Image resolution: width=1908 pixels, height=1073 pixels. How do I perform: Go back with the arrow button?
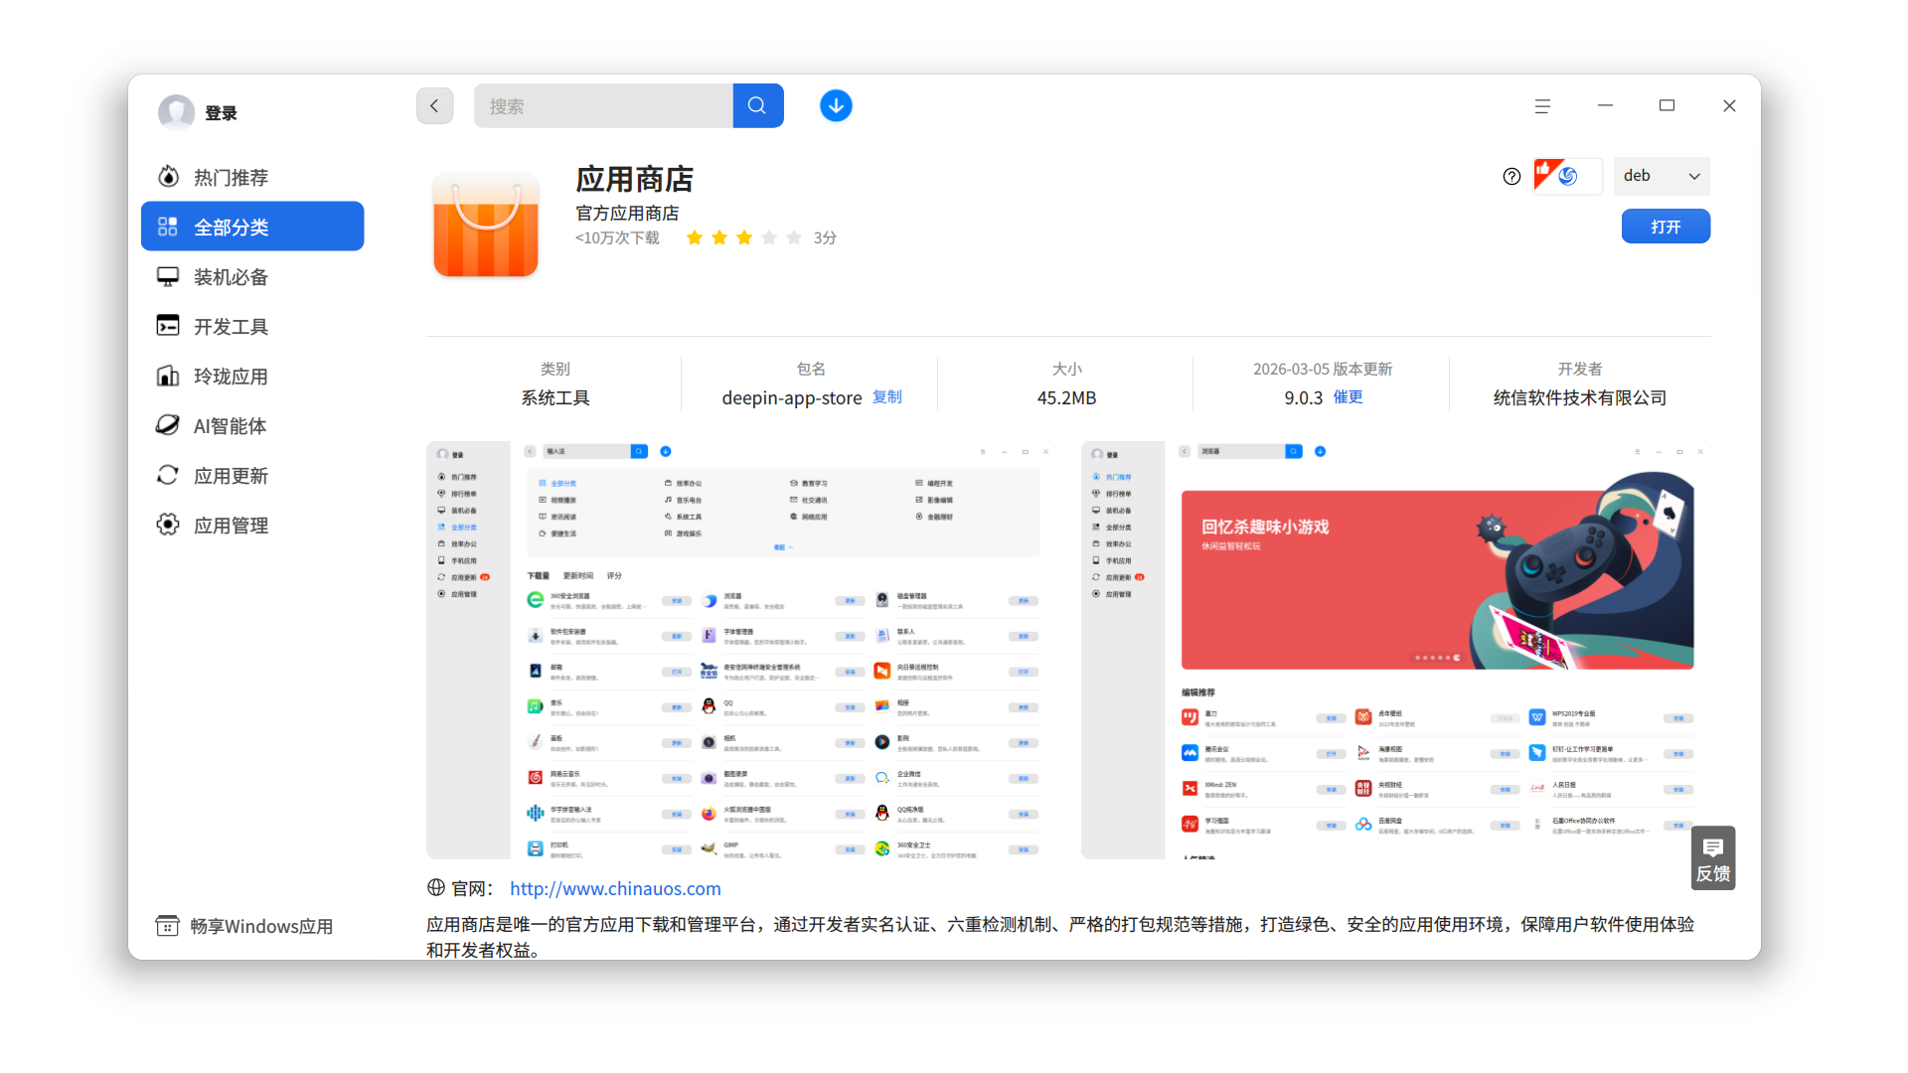coord(434,105)
